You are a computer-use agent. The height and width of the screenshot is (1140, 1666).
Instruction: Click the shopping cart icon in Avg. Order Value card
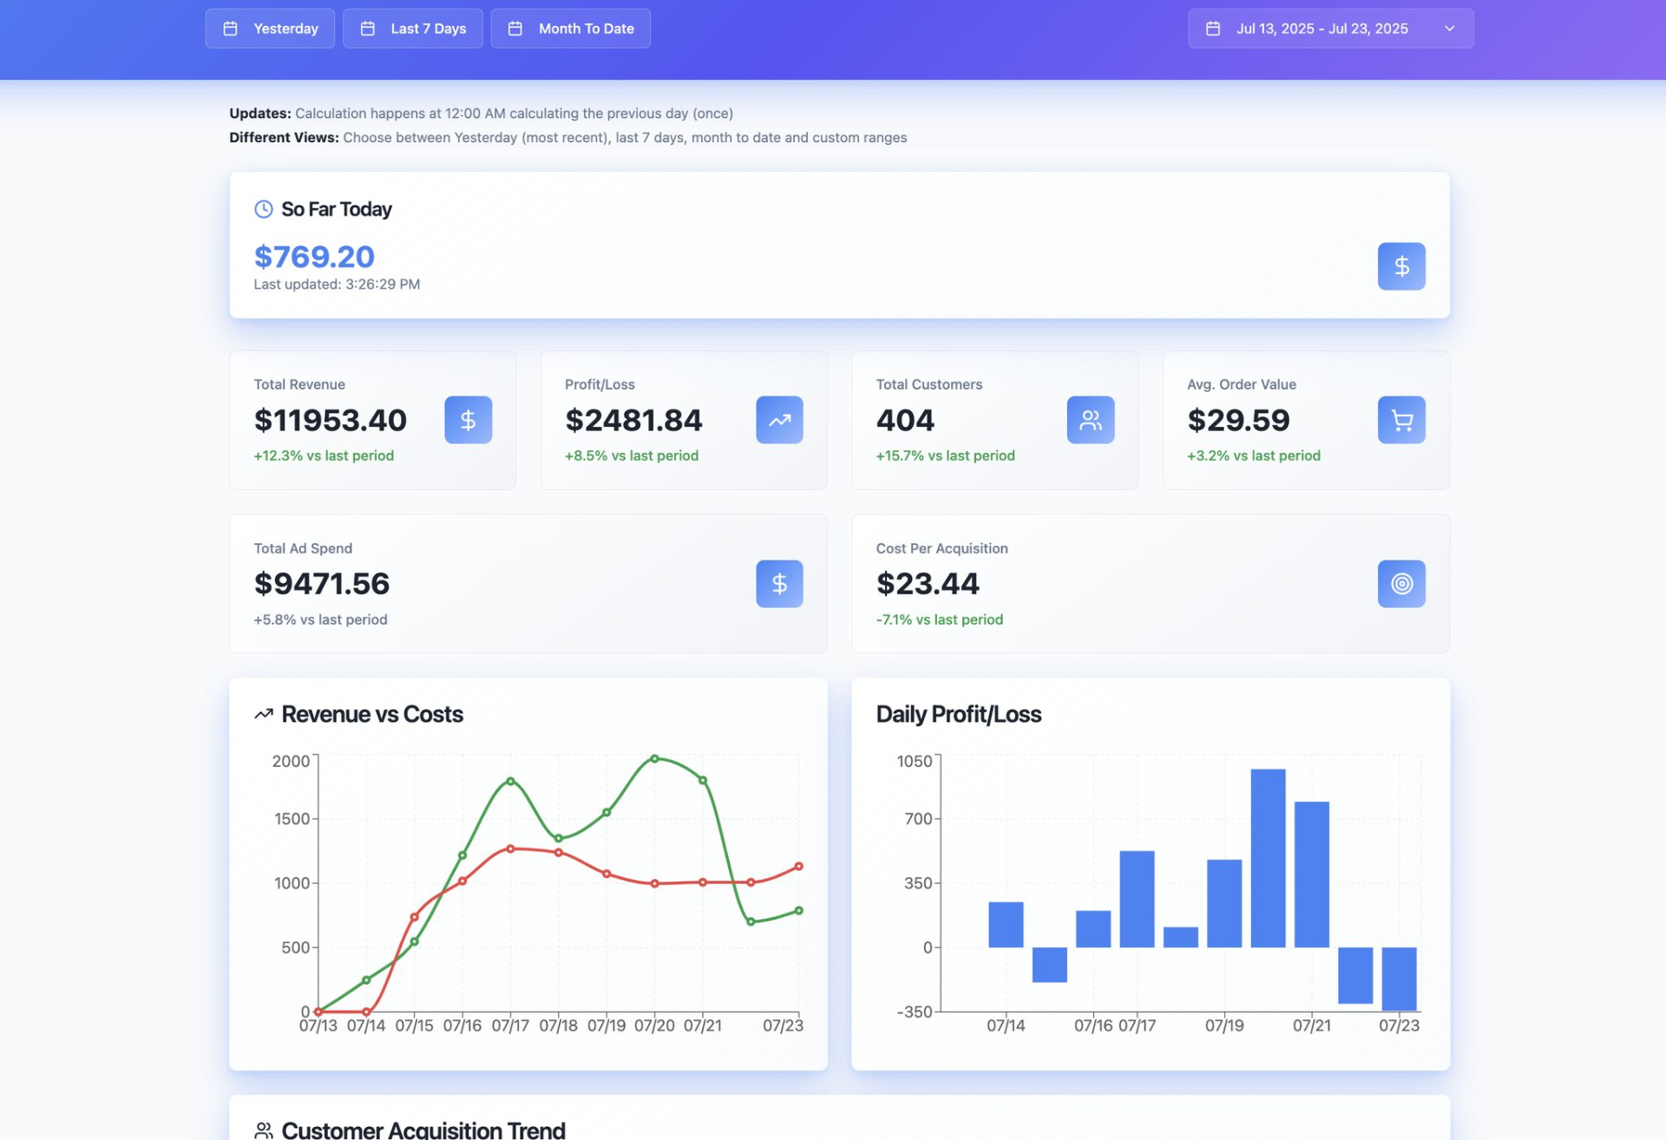[1401, 420]
